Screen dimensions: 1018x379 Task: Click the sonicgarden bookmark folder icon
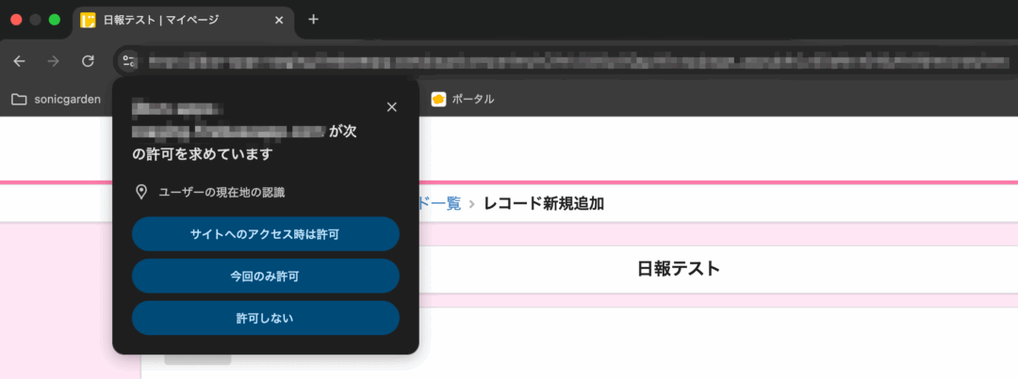tap(19, 99)
